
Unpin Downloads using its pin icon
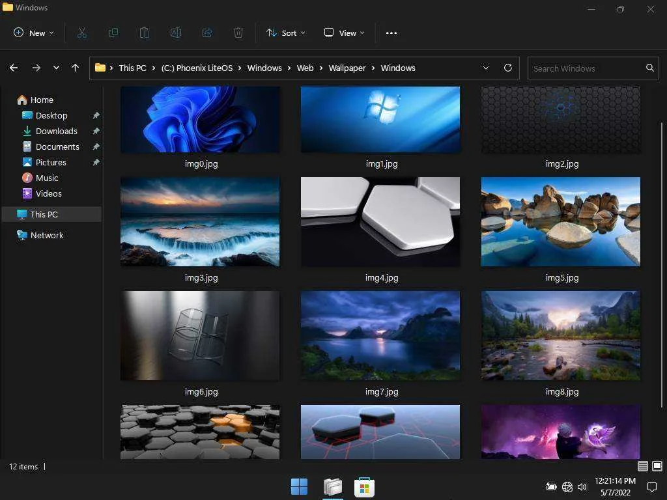(96, 131)
